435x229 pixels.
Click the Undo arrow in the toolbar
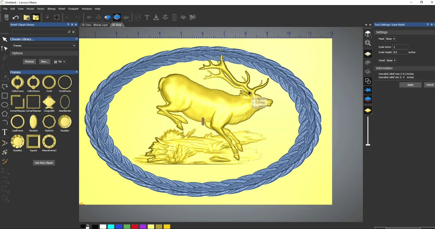[x=16, y=17]
